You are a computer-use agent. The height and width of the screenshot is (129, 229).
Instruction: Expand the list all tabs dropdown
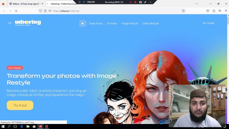click(196, 4)
